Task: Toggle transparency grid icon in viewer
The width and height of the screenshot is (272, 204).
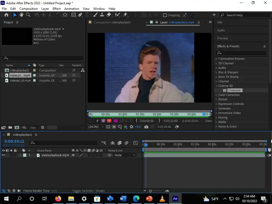Action: 108,127
